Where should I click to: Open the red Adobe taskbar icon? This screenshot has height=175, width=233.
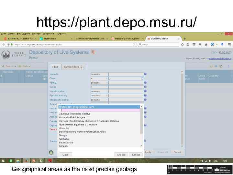50,161
